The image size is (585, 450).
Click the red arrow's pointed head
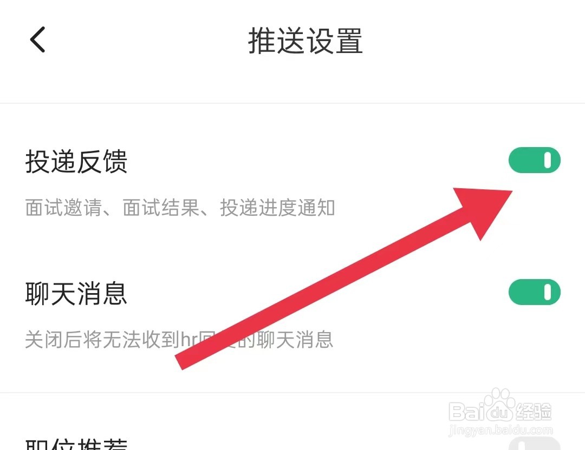pyautogui.click(x=485, y=209)
